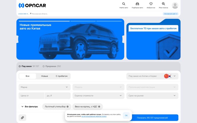Jump to the second banner slide indicator

coord(83,21)
